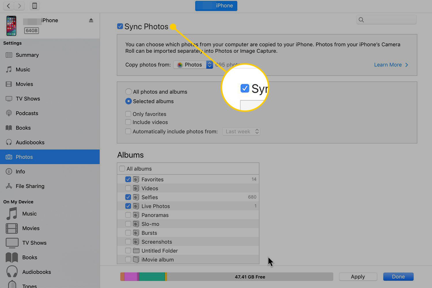Click the back navigation arrow
The height and width of the screenshot is (288, 432).
(9, 6)
